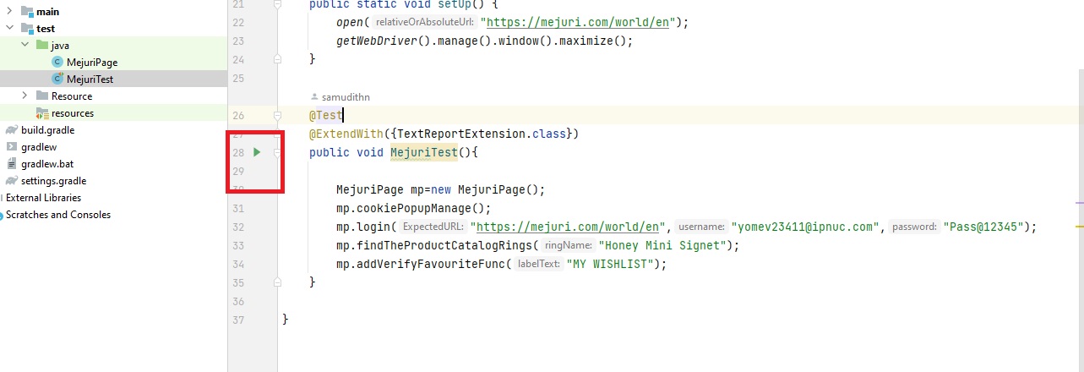Click the resources folder icon

(x=42, y=112)
